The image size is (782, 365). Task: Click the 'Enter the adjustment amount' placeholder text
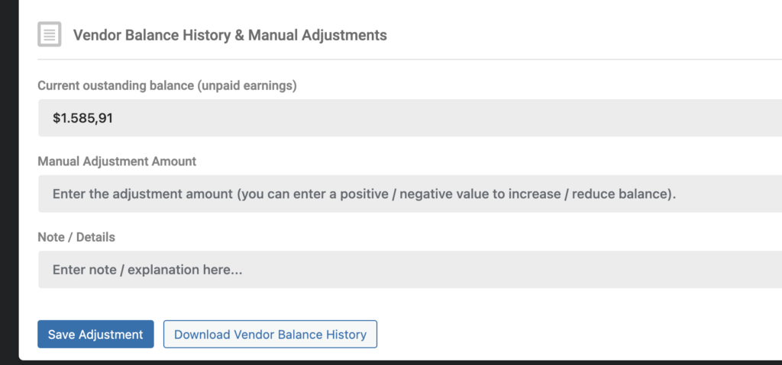(142, 194)
